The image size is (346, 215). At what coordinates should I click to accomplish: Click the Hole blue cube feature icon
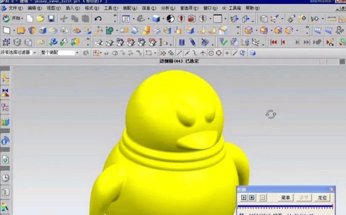pyautogui.click(x=43, y=30)
